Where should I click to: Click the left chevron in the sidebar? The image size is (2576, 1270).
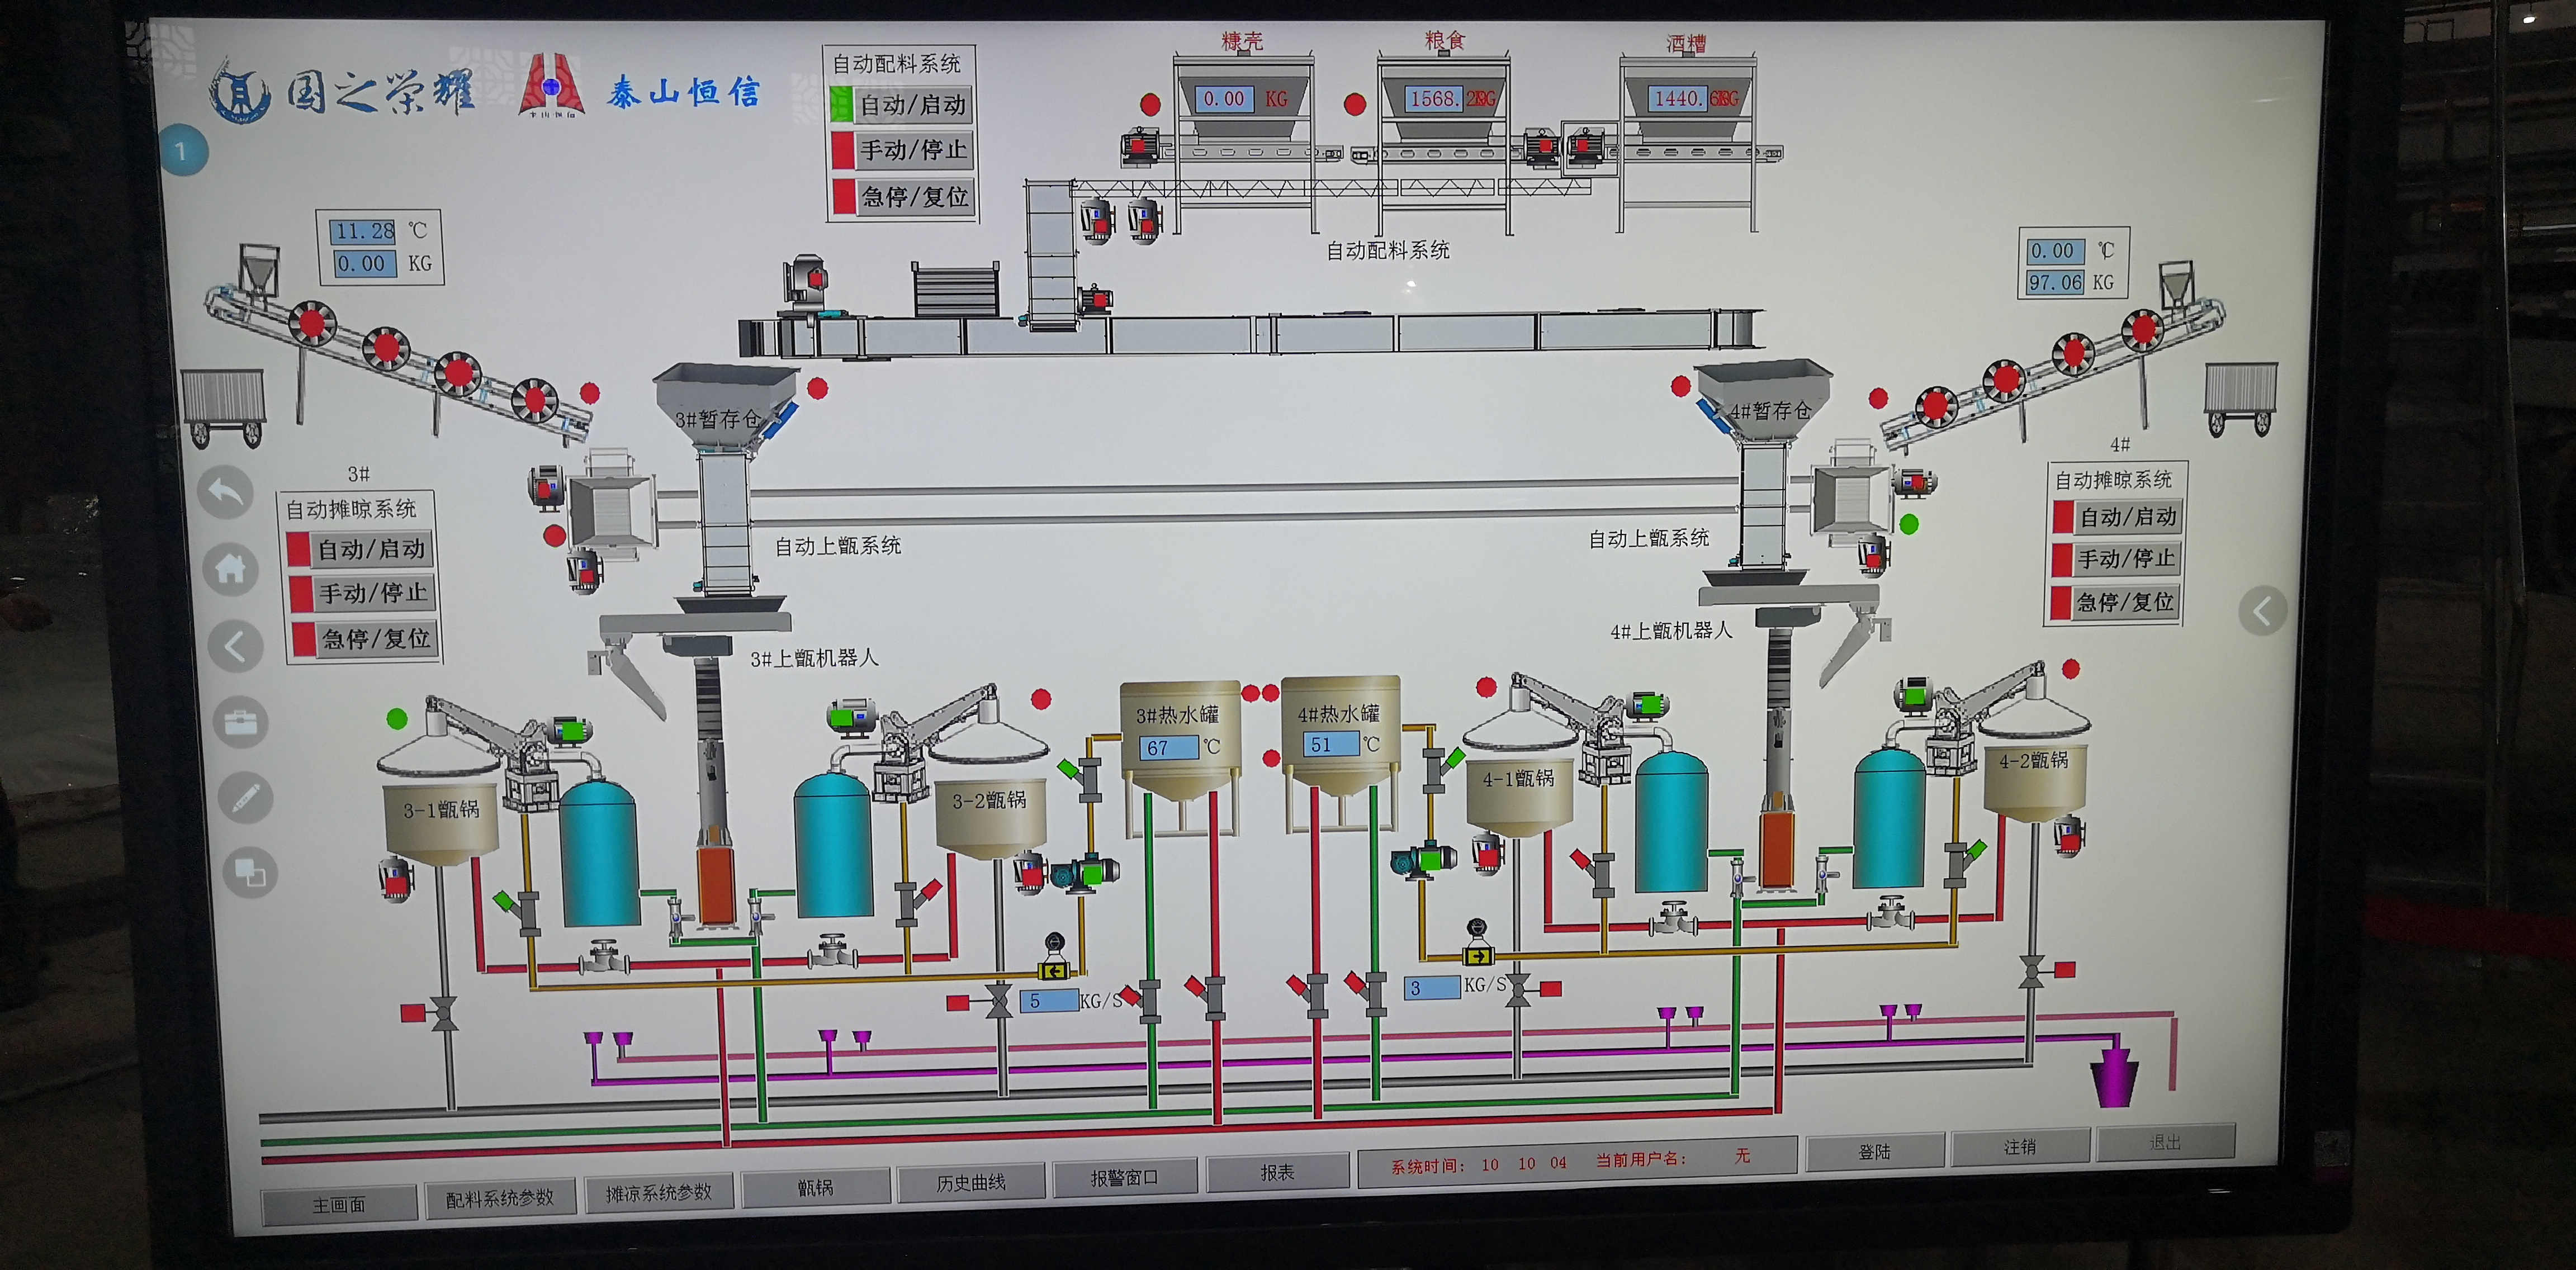coord(235,646)
